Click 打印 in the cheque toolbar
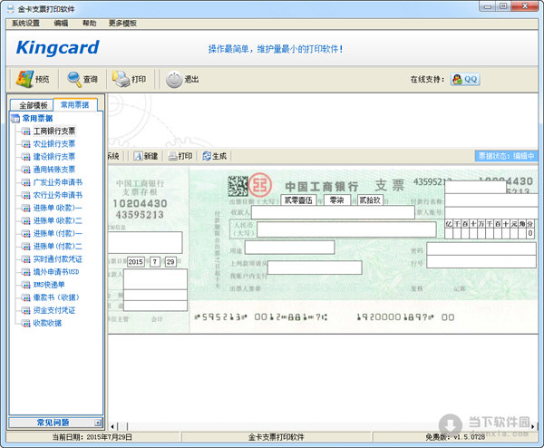Image resolution: width=544 pixels, height=448 pixels. (180, 156)
